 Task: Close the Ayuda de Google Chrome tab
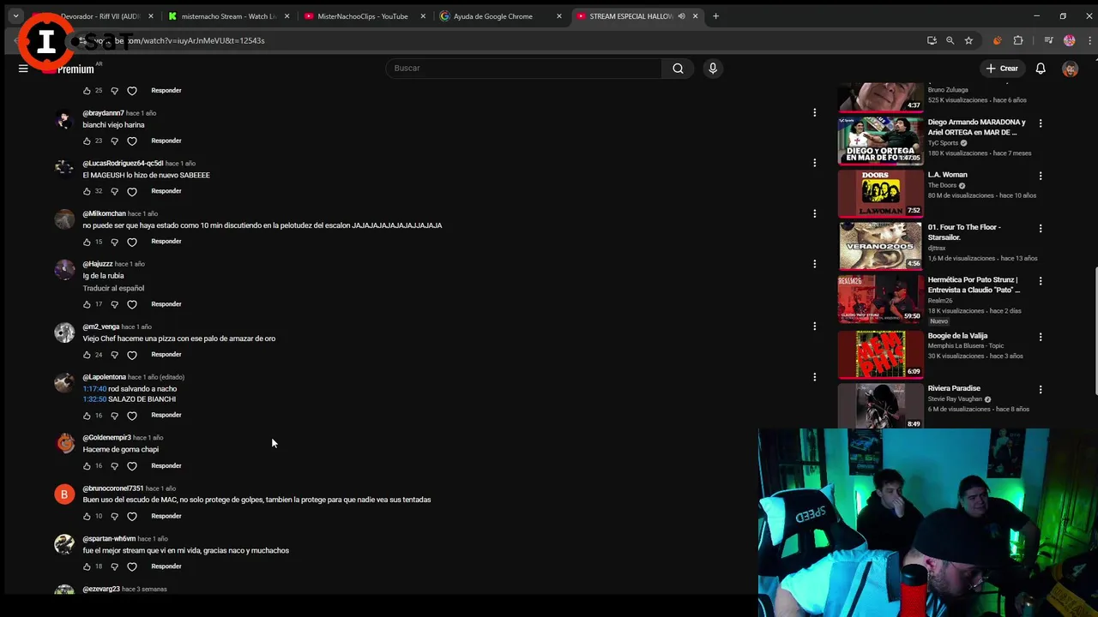(x=559, y=16)
